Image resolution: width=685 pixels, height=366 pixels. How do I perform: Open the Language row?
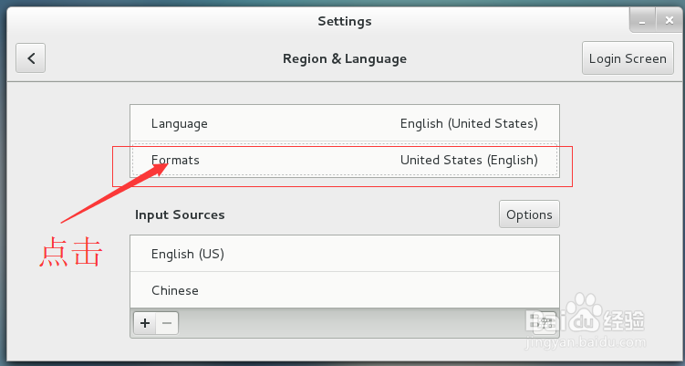click(x=345, y=123)
